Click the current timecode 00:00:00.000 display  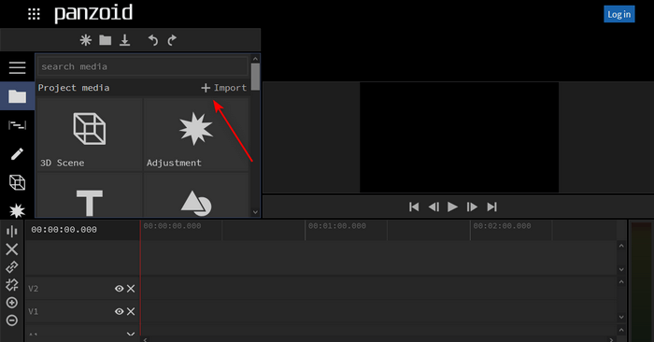[x=64, y=229]
